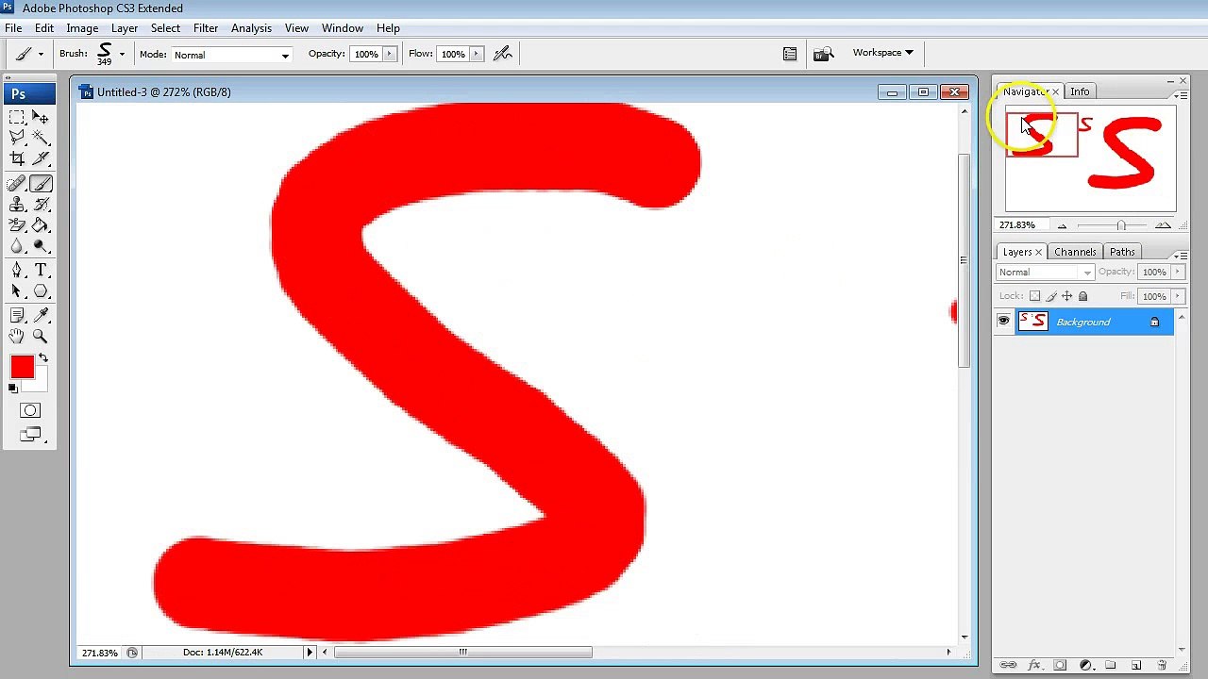The image size is (1208, 679).
Task: Add a layer mask
Action: point(1060,665)
